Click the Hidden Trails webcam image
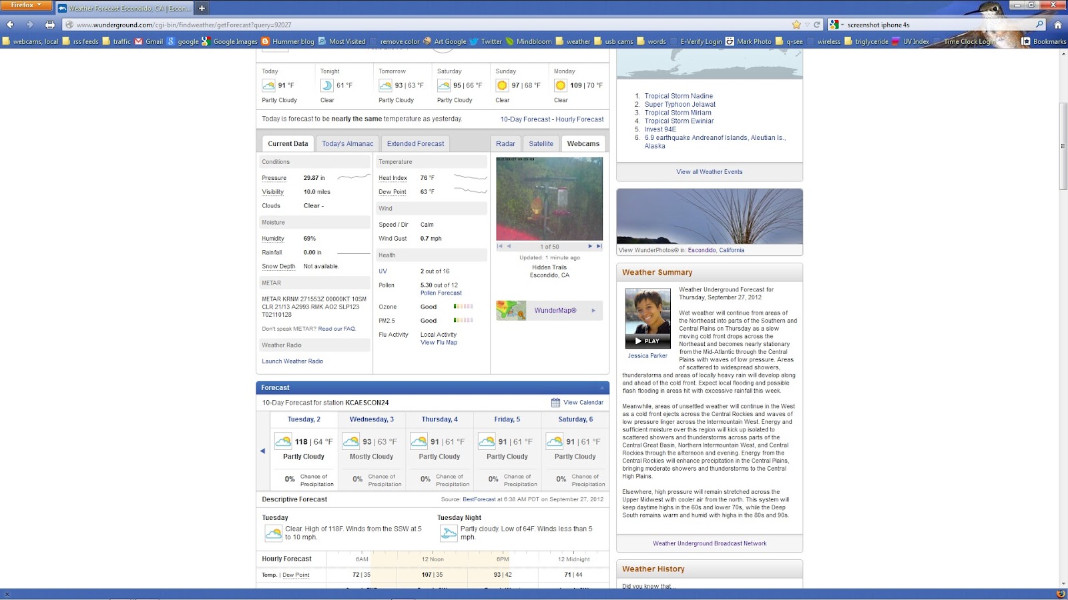Screen dimensions: 1068x600 click(x=549, y=199)
